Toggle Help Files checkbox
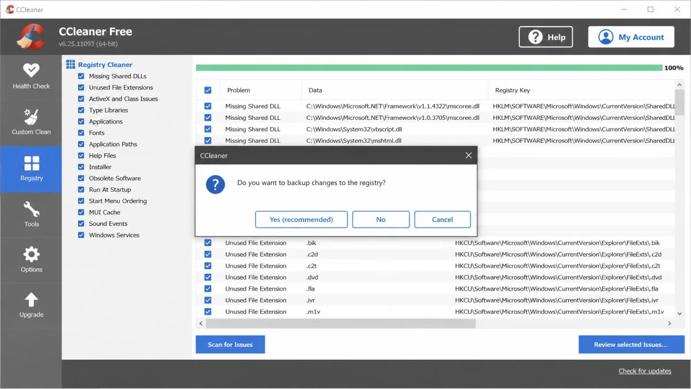The width and height of the screenshot is (691, 389). click(81, 156)
